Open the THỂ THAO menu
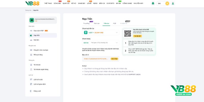Image resolution: width=204 pixels, height=102 pixels. tap(48, 3)
